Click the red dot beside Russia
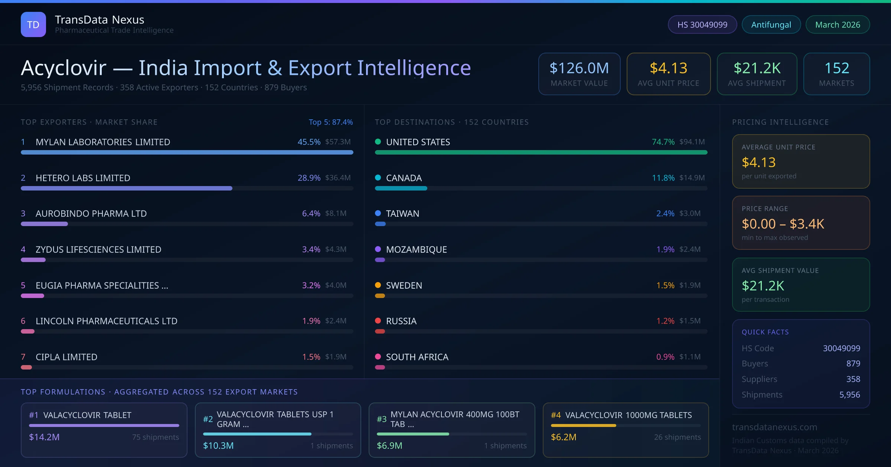The width and height of the screenshot is (891, 467). click(x=378, y=321)
